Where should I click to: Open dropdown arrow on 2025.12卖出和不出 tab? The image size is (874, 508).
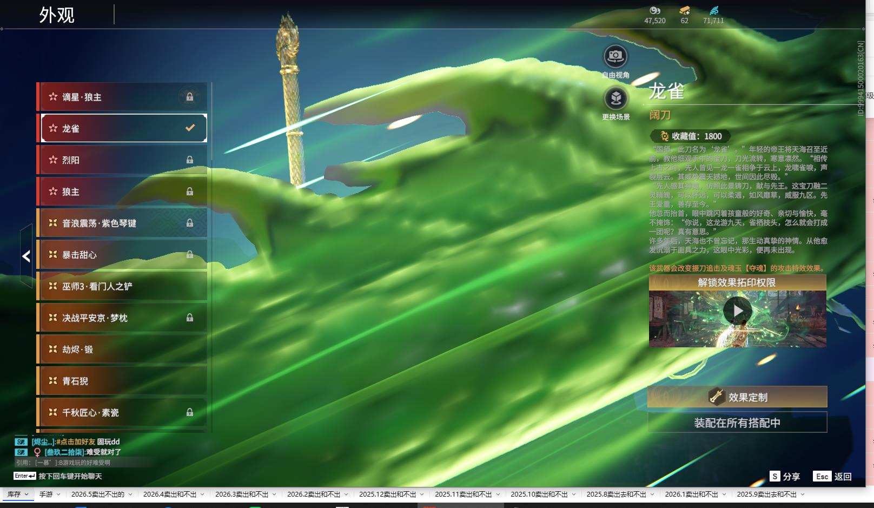click(x=422, y=494)
